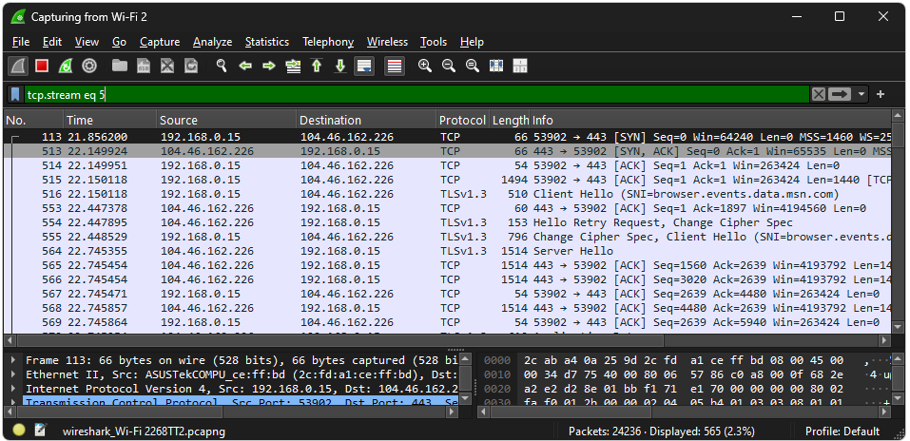The height and width of the screenshot is (441, 910).
Task: Jump to the last packet
Action: click(339, 66)
